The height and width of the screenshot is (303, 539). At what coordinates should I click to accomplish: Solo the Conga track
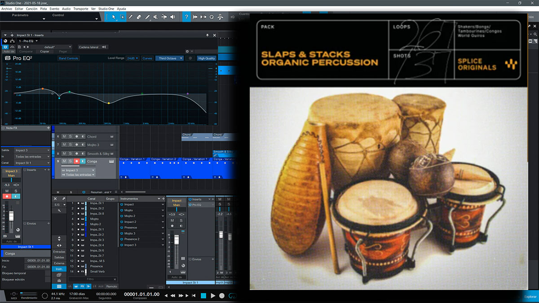70,161
